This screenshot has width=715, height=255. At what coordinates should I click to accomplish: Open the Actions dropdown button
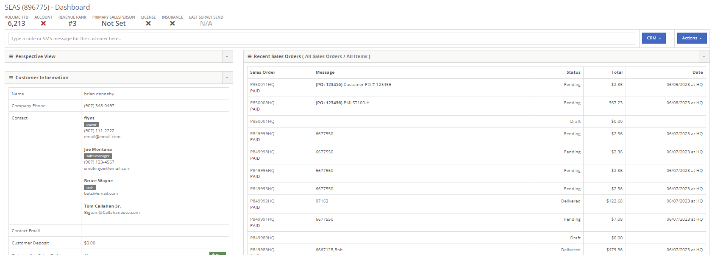pyautogui.click(x=692, y=38)
